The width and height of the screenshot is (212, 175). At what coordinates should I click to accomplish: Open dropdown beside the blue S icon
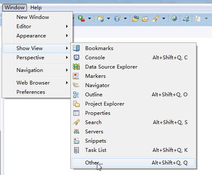125,19
